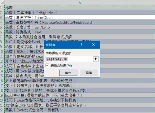This screenshot has height=113, width=155.
Task: Click cell 文本函数综合运用，剥洋葱式拆解
Action: click(x=80, y=37)
